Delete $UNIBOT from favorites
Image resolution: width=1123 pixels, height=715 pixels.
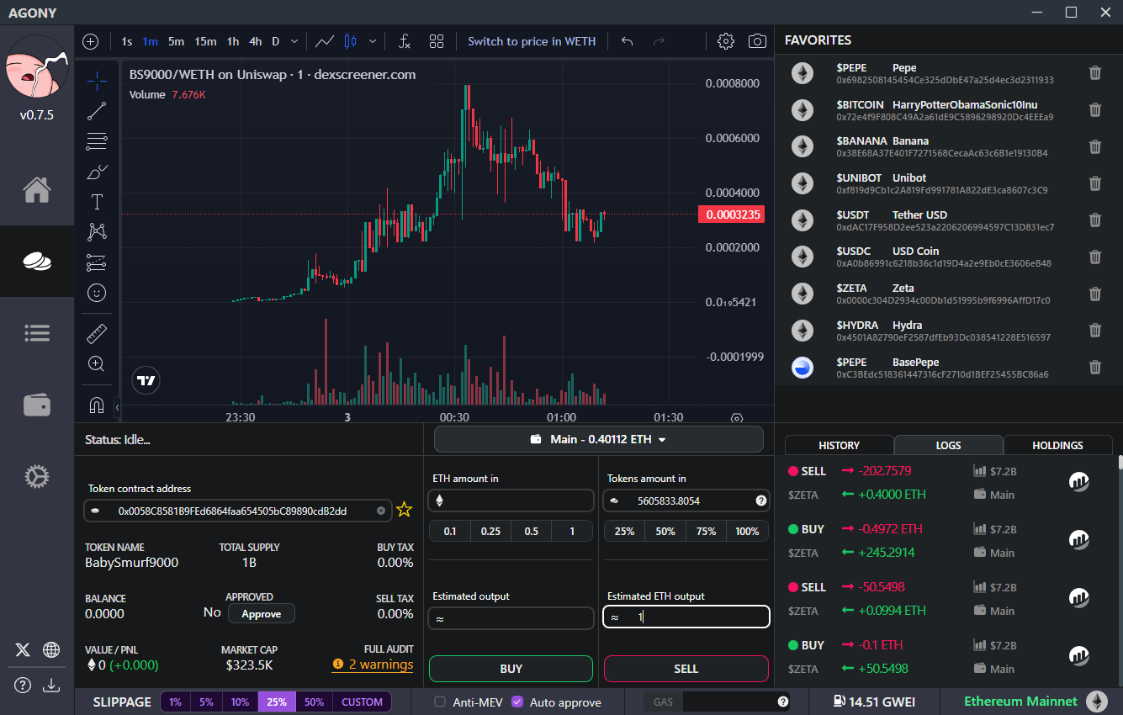click(1095, 183)
